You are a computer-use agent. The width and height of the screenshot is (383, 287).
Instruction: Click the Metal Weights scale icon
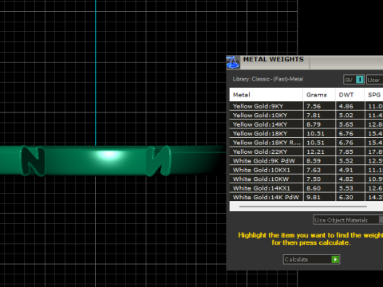click(x=233, y=63)
